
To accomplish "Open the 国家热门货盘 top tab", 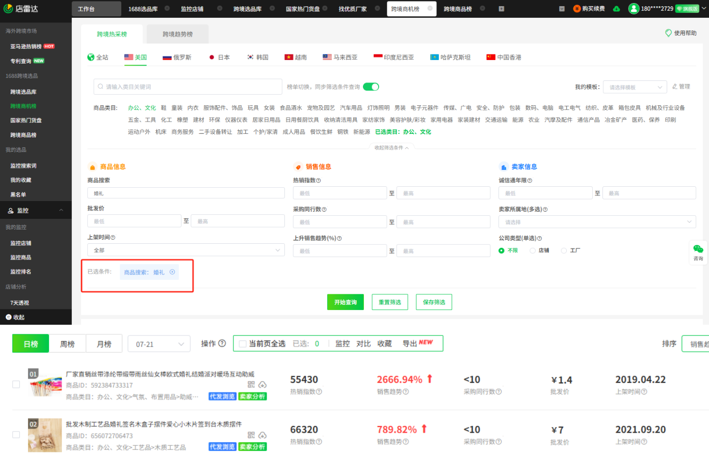I will [x=303, y=9].
